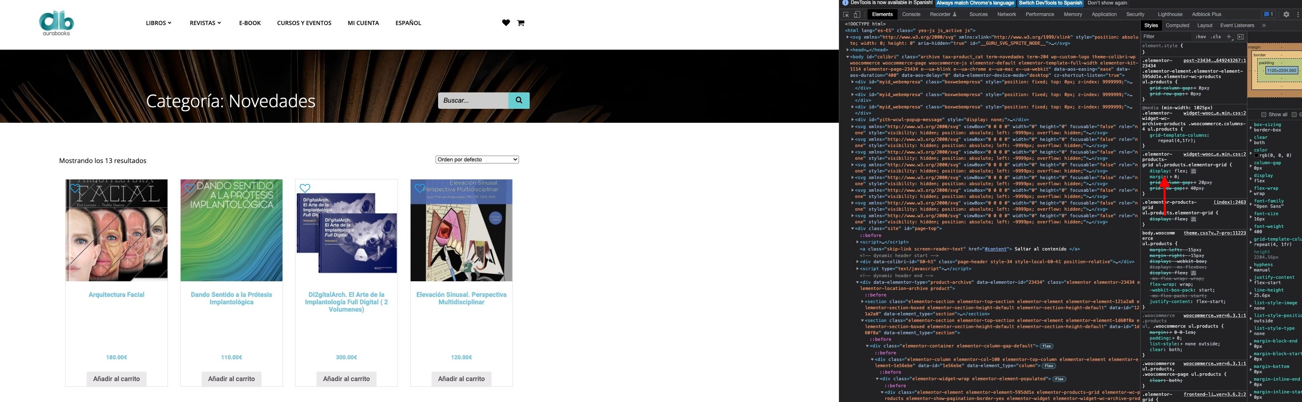This screenshot has width=1302, height=402.
Task: Open DevTools settings gear
Action: [x=1286, y=15]
